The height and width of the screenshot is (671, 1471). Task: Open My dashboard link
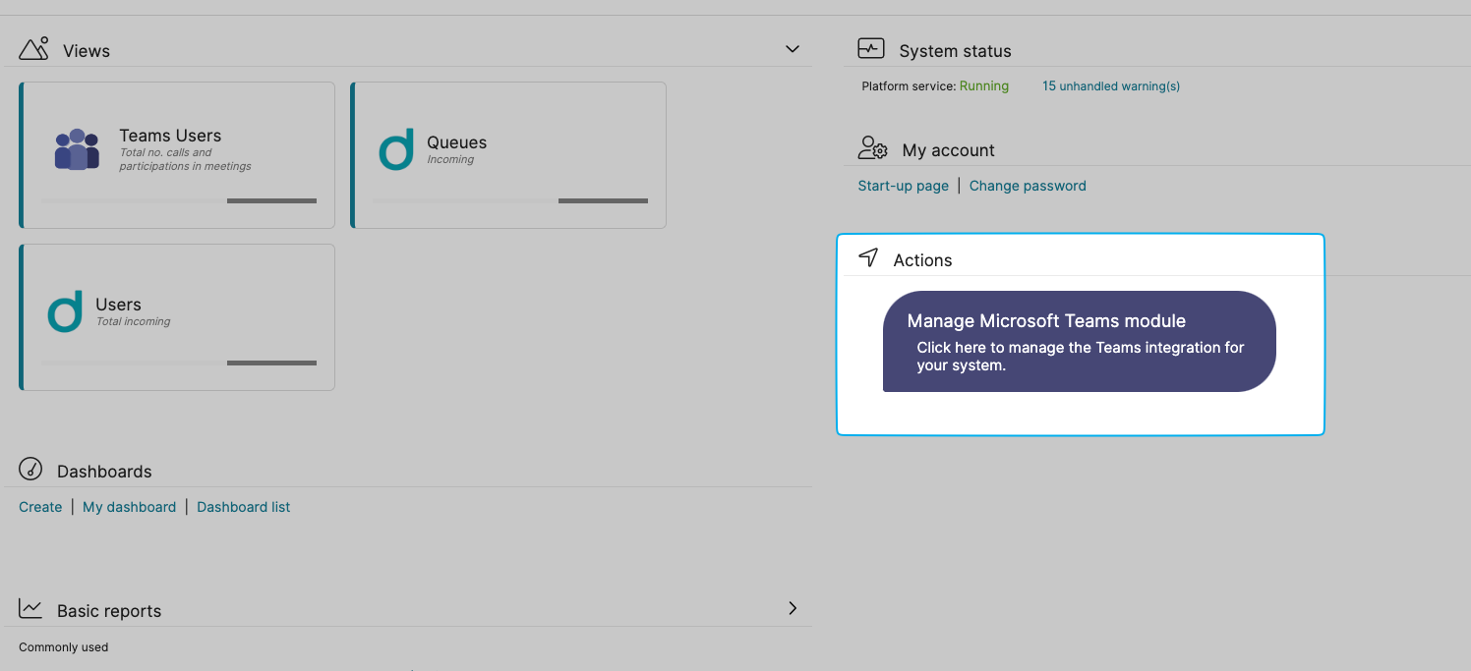coord(129,507)
